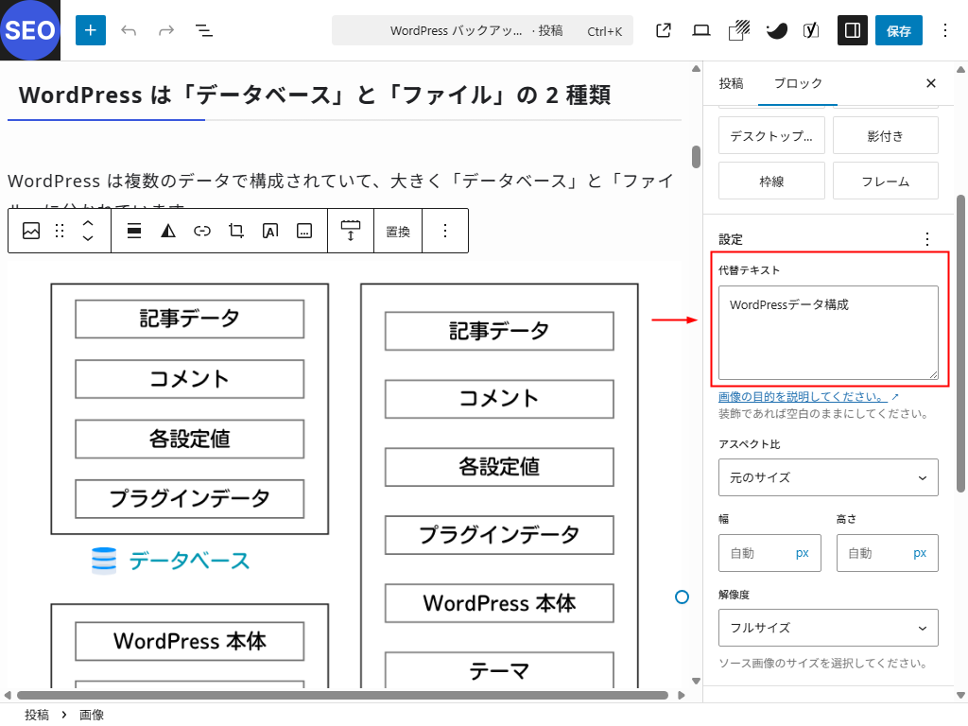Screen dimensions: 968x726
Task: Click the 保存 save button
Action: tap(899, 30)
